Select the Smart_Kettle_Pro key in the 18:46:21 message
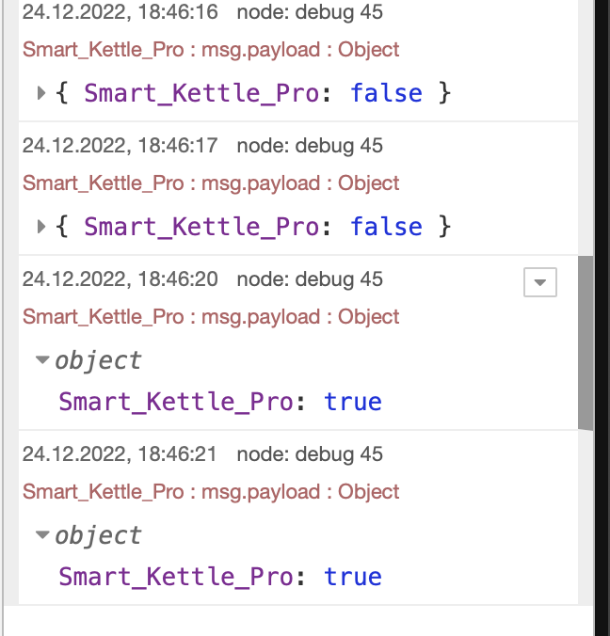Viewport: 610px width, 636px height. point(176,577)
